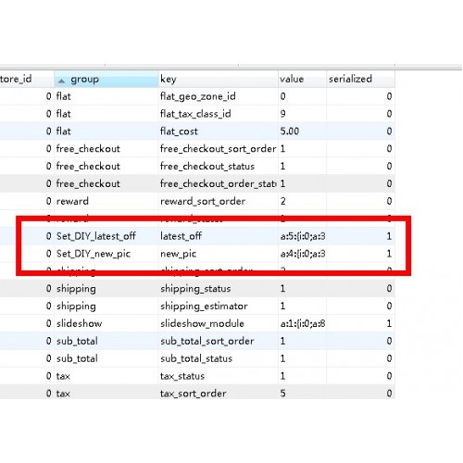Sort by the value column header
The height and width of the screenshot is (463, 463).
coord(302,80)
